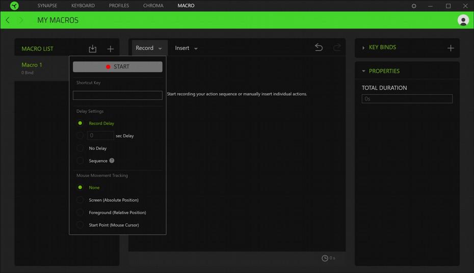
Task: Switch to the Synapse tab
Action: coord(47,6)
